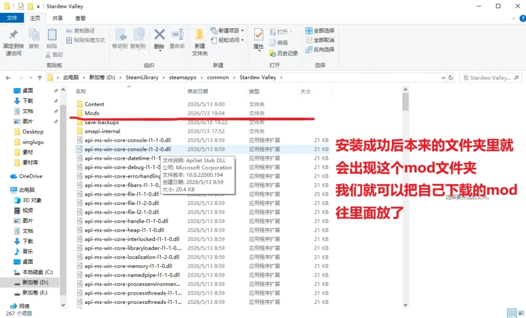526x318 pixels.
Task: Click the blue Help question mark icon
Action: (523, 19)
